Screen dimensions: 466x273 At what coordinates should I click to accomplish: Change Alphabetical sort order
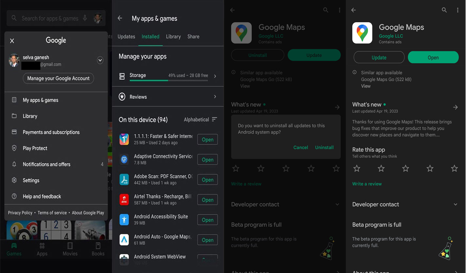[x=200, y=120]
